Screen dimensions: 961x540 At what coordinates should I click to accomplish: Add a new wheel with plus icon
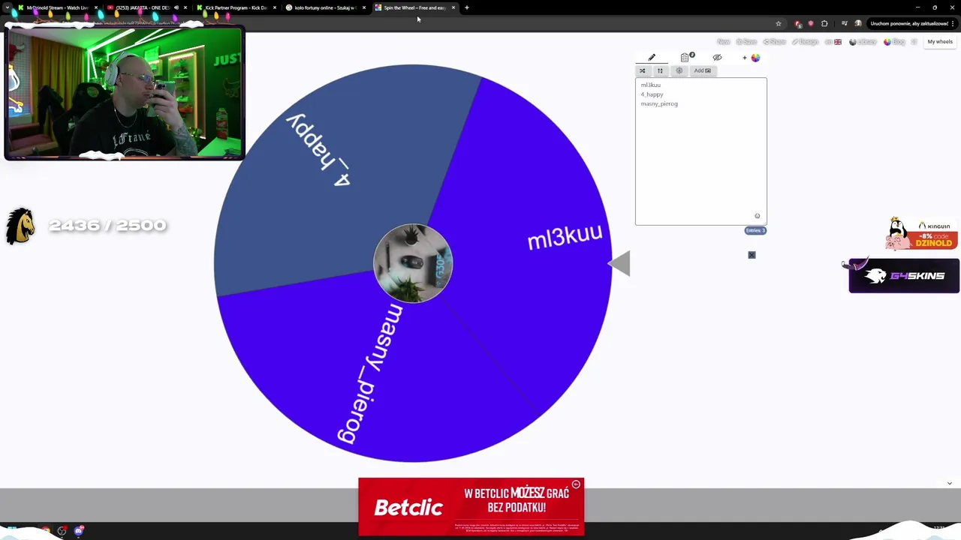coord(745,58)
